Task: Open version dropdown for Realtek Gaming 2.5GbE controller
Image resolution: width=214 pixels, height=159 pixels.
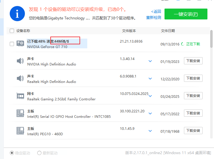Action: coord(150,96)
